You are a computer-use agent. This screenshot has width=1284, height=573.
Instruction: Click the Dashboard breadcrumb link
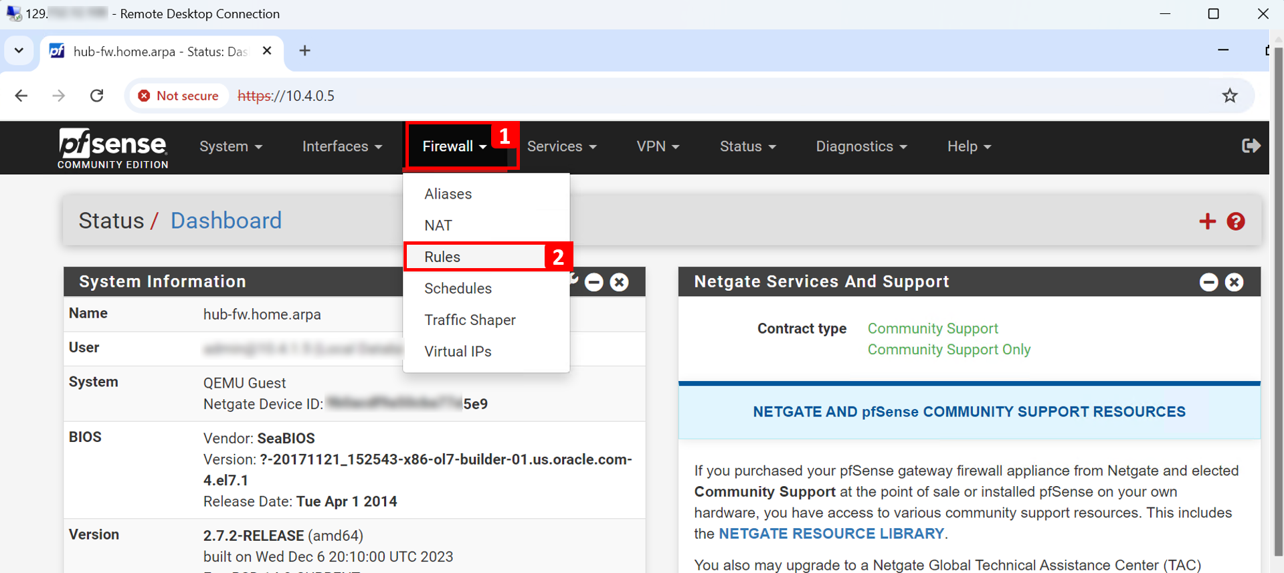[x=226, y=221]
